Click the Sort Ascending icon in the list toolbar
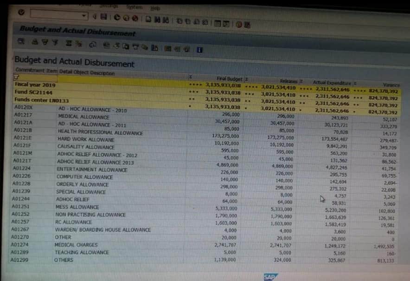The height and width of the screenshot is (281, 410). click(x=34, y=42)
